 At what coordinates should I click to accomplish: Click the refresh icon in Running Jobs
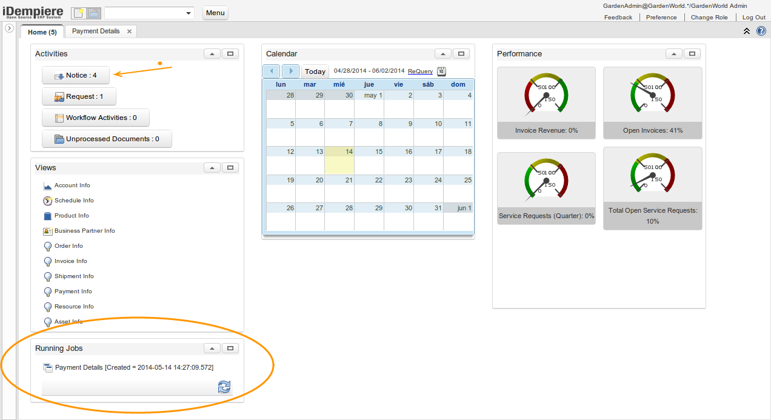[x=224, y=387]
